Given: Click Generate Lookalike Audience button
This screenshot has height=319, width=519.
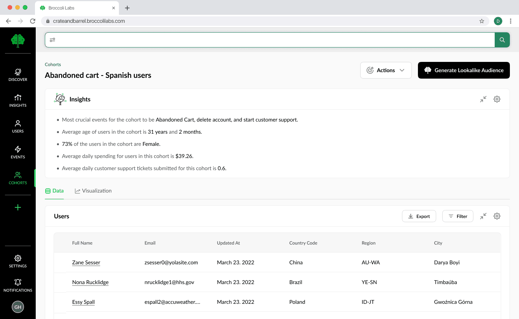Looking at the screenshot, I should point(464,70).
